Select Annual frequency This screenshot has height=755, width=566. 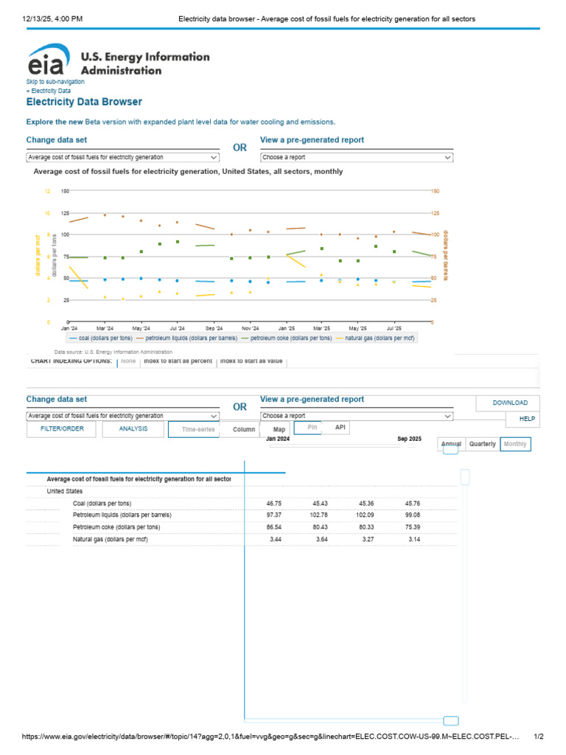coord(451,445)
